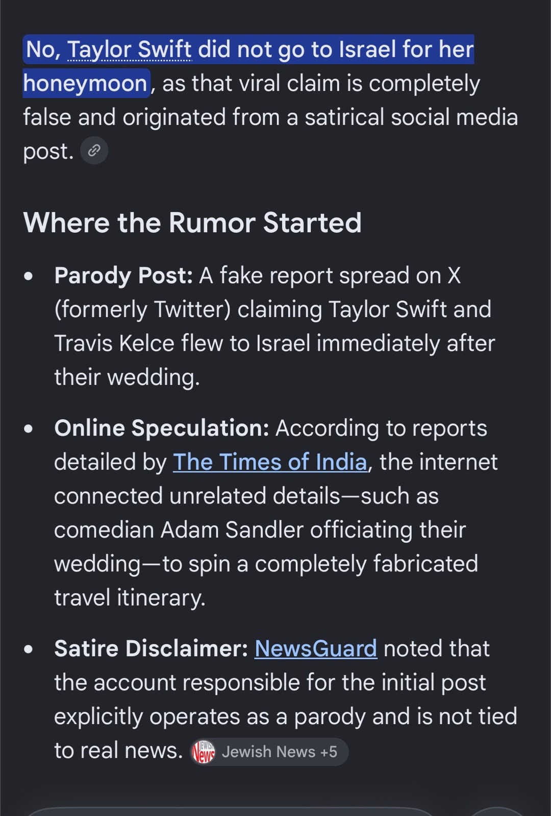Tap the "Parody Post:" bold label

coord(123,276)
